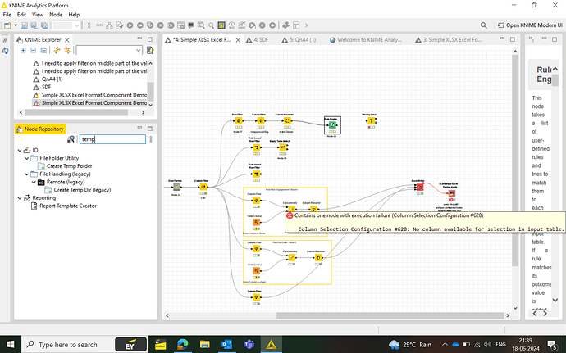Click the New workflow toolbar icon

tap(7, 25)
